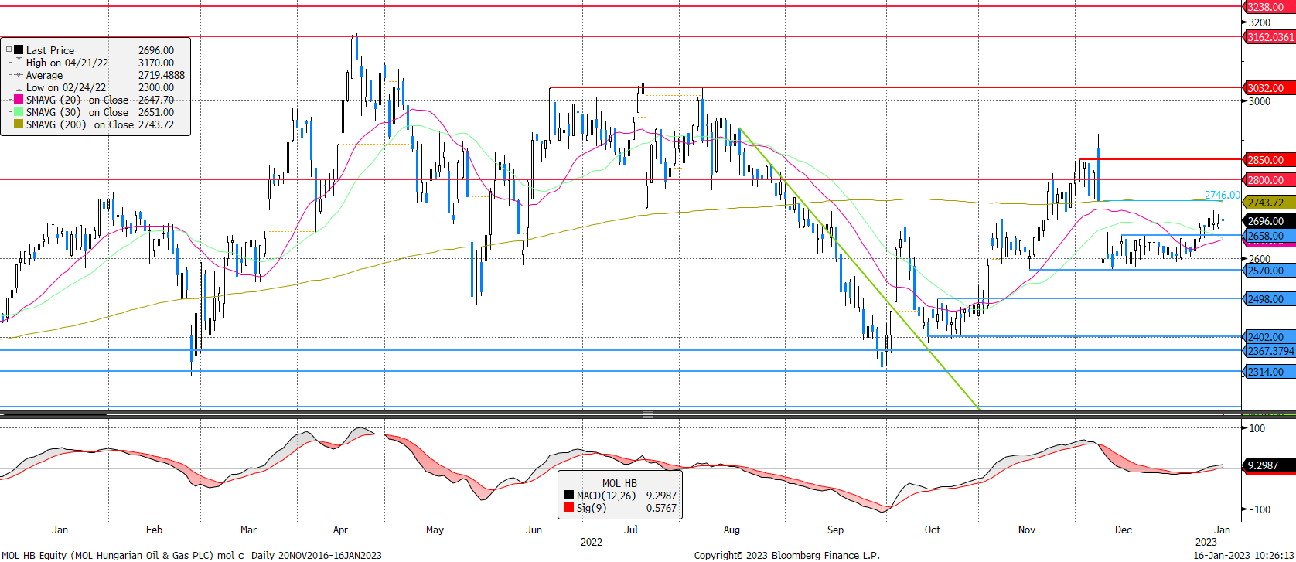Select the 3032.00 resistance line label
The height and width of the screenshot is (562, 1296).
pos(1268,88)
